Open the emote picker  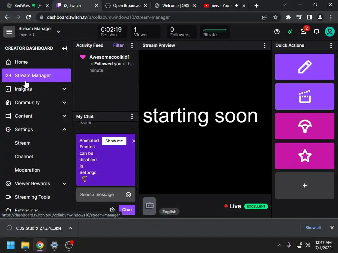[128, 195]
